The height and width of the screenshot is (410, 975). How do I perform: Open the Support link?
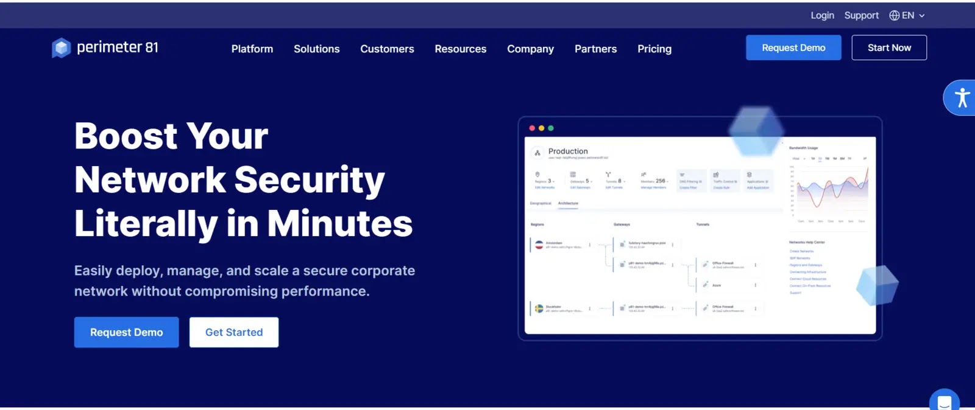[x=861, y=16]
